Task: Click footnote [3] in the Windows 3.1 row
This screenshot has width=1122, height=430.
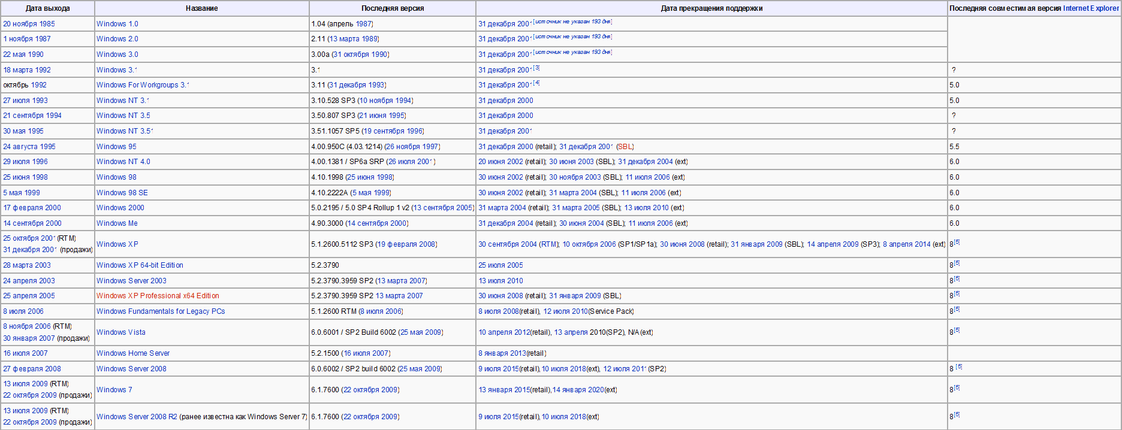Action: click(536, 68)
